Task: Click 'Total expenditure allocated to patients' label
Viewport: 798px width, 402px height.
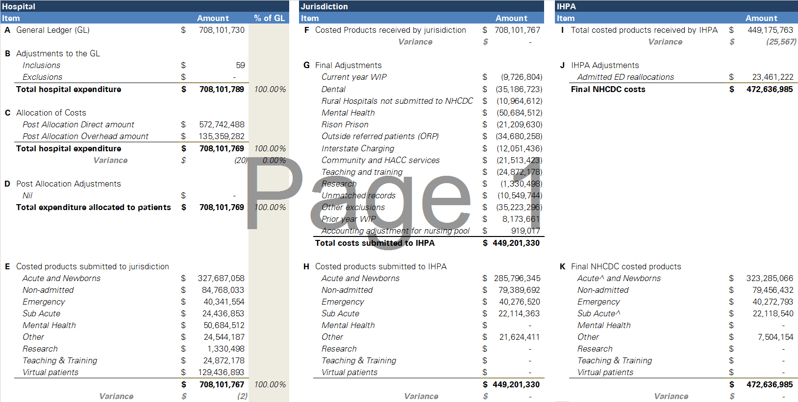Action: 93,207
